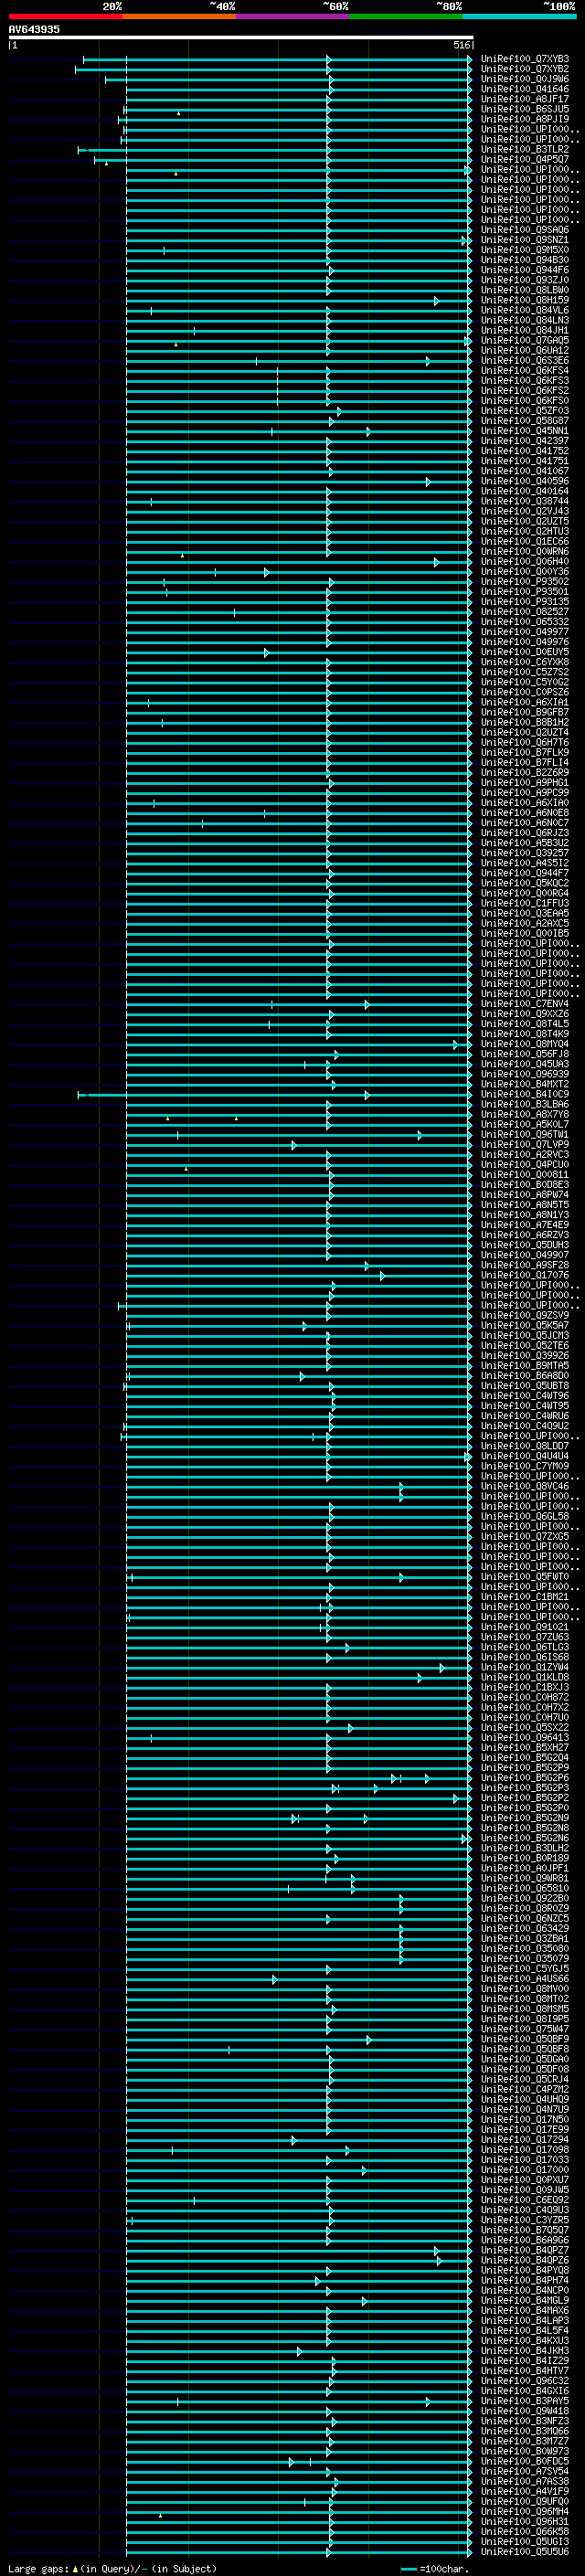Select hit label UniRef100_B5G2N9

525,1818
